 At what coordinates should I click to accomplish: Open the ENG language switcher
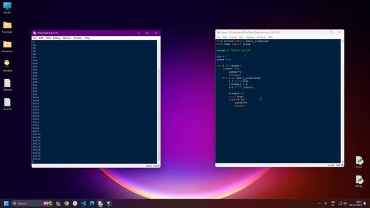click(333, 203)
